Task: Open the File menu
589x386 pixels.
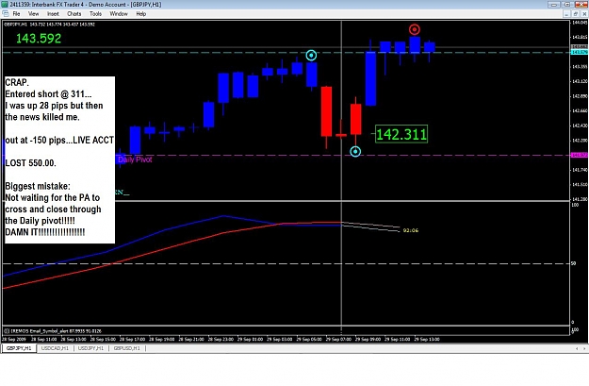Action: (16, 14)
